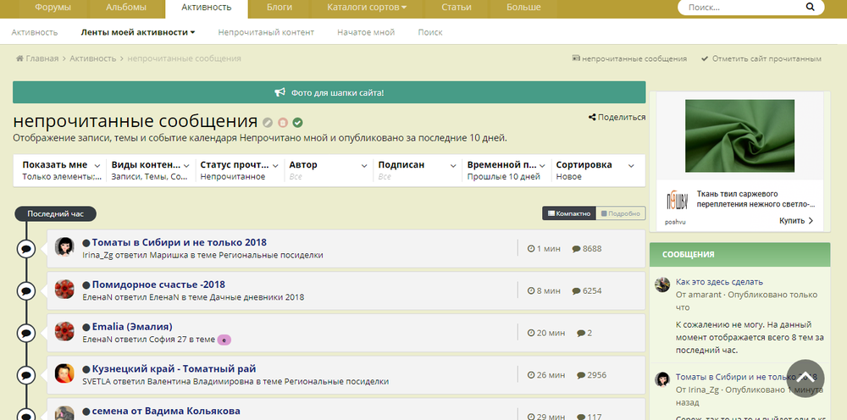Click the red delete stream icon beside title
Viewport: 847px width, 420px height.
(283, 122)
